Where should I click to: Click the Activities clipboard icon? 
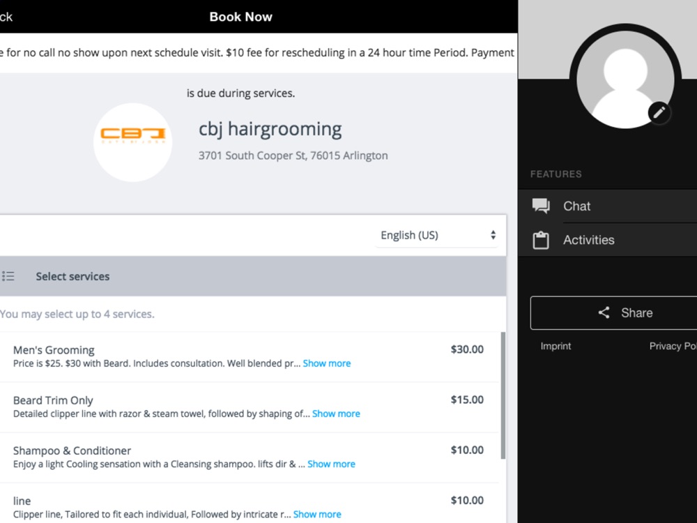point(541,240)
